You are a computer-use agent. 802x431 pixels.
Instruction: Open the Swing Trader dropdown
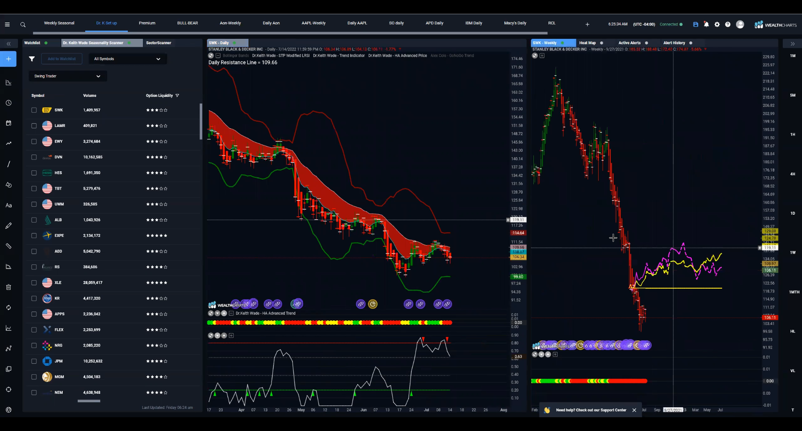coord(68,76)
